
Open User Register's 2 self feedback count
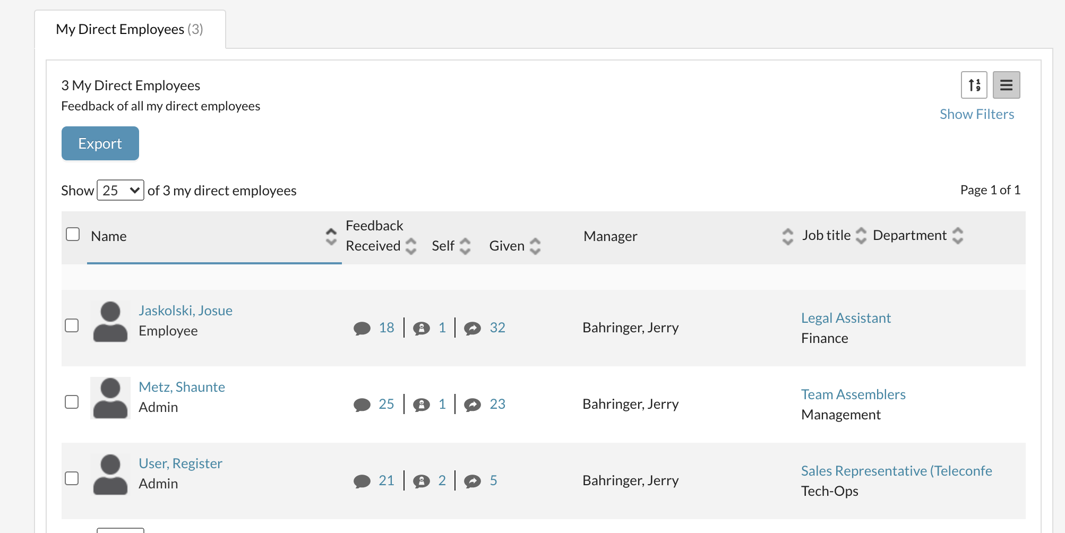(442, 480)
